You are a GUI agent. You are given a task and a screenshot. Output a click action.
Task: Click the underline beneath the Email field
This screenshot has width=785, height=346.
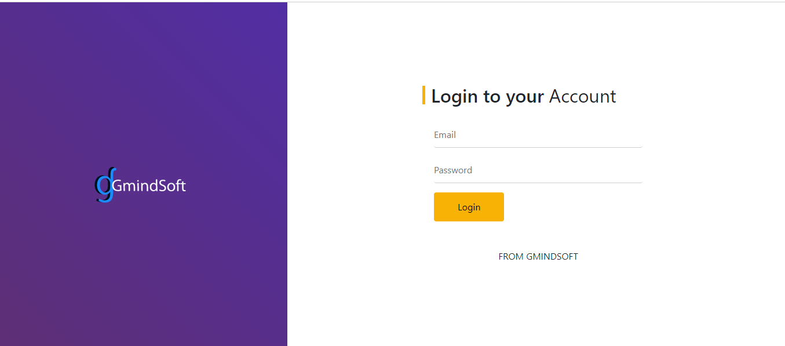coord(538,147)
